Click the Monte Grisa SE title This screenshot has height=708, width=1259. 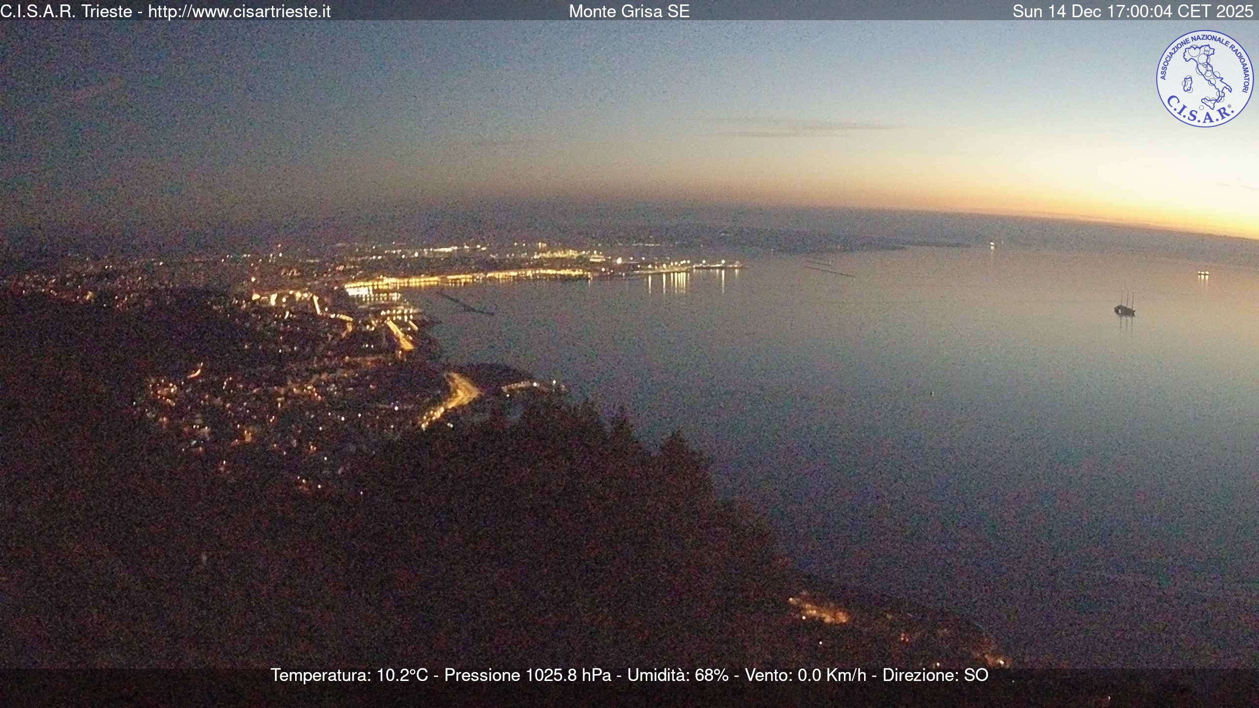pyautogui.click(x=629, y=11)
